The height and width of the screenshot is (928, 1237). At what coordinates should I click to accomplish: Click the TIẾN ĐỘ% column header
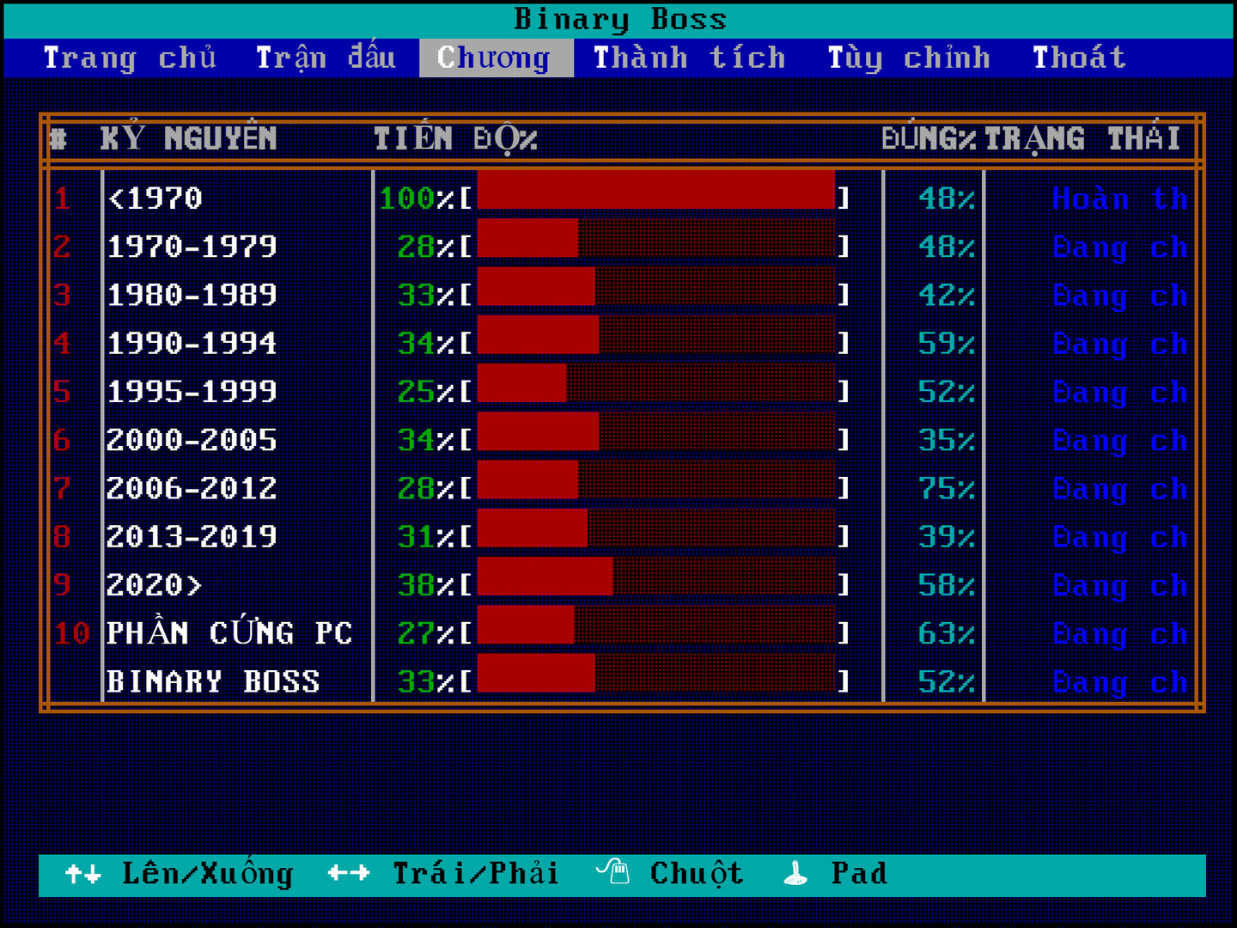coord(455,138)
